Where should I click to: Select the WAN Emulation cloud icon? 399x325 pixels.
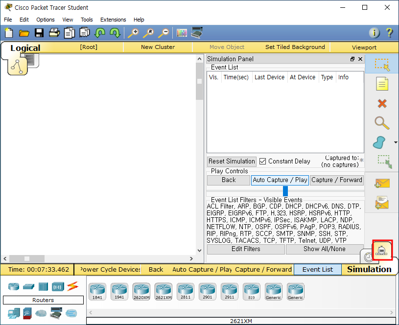point(41,313)
